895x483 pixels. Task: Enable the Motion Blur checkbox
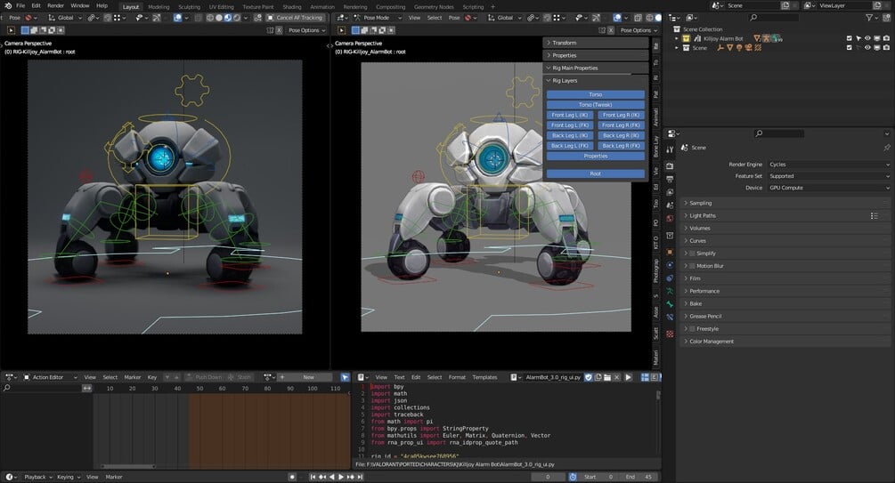[x=692, y=266]
